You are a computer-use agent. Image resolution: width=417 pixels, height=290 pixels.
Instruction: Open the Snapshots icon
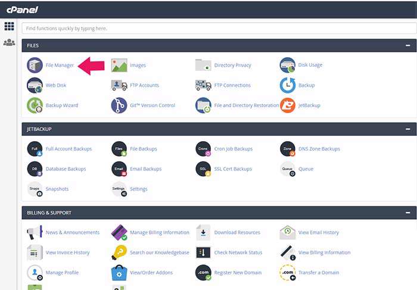pos(35,189)
